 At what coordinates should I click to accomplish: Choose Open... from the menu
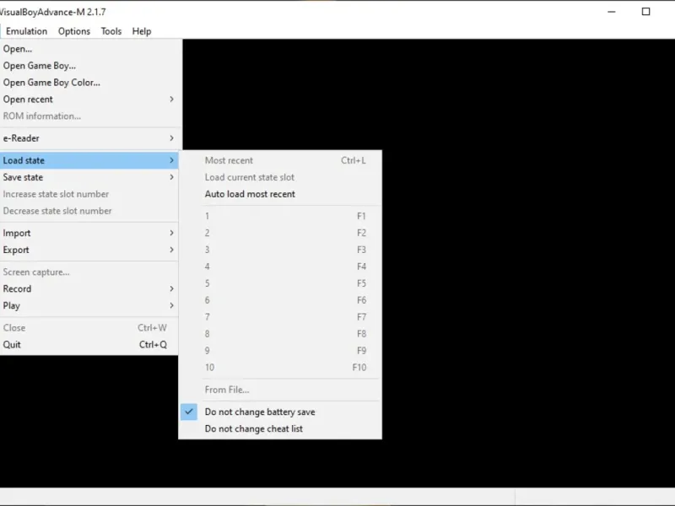[x=89, y=49]
